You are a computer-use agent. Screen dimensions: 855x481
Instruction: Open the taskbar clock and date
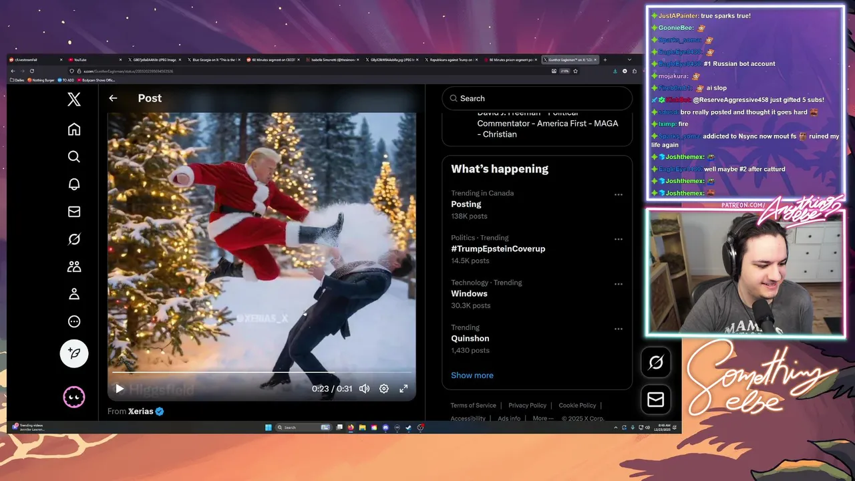pyautogui.click(x=664, y=428)
